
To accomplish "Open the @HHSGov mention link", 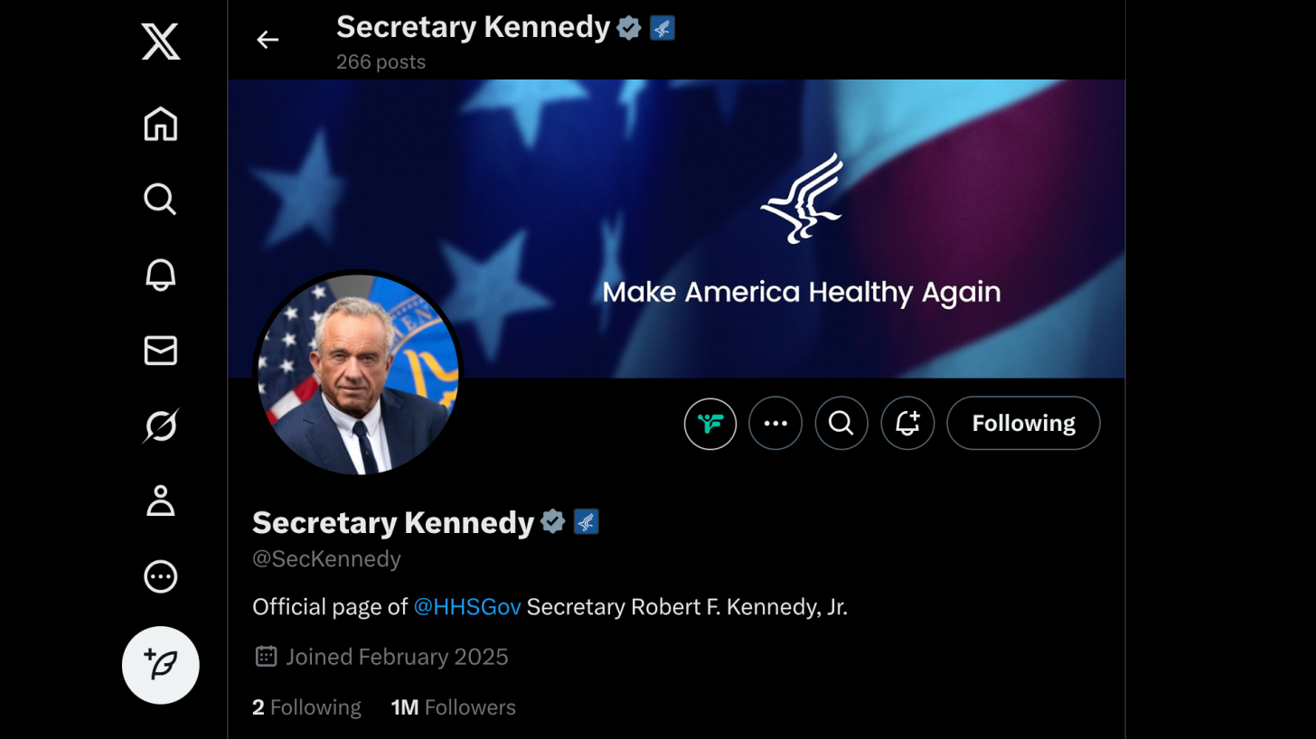I will click(x=467, y=607).
